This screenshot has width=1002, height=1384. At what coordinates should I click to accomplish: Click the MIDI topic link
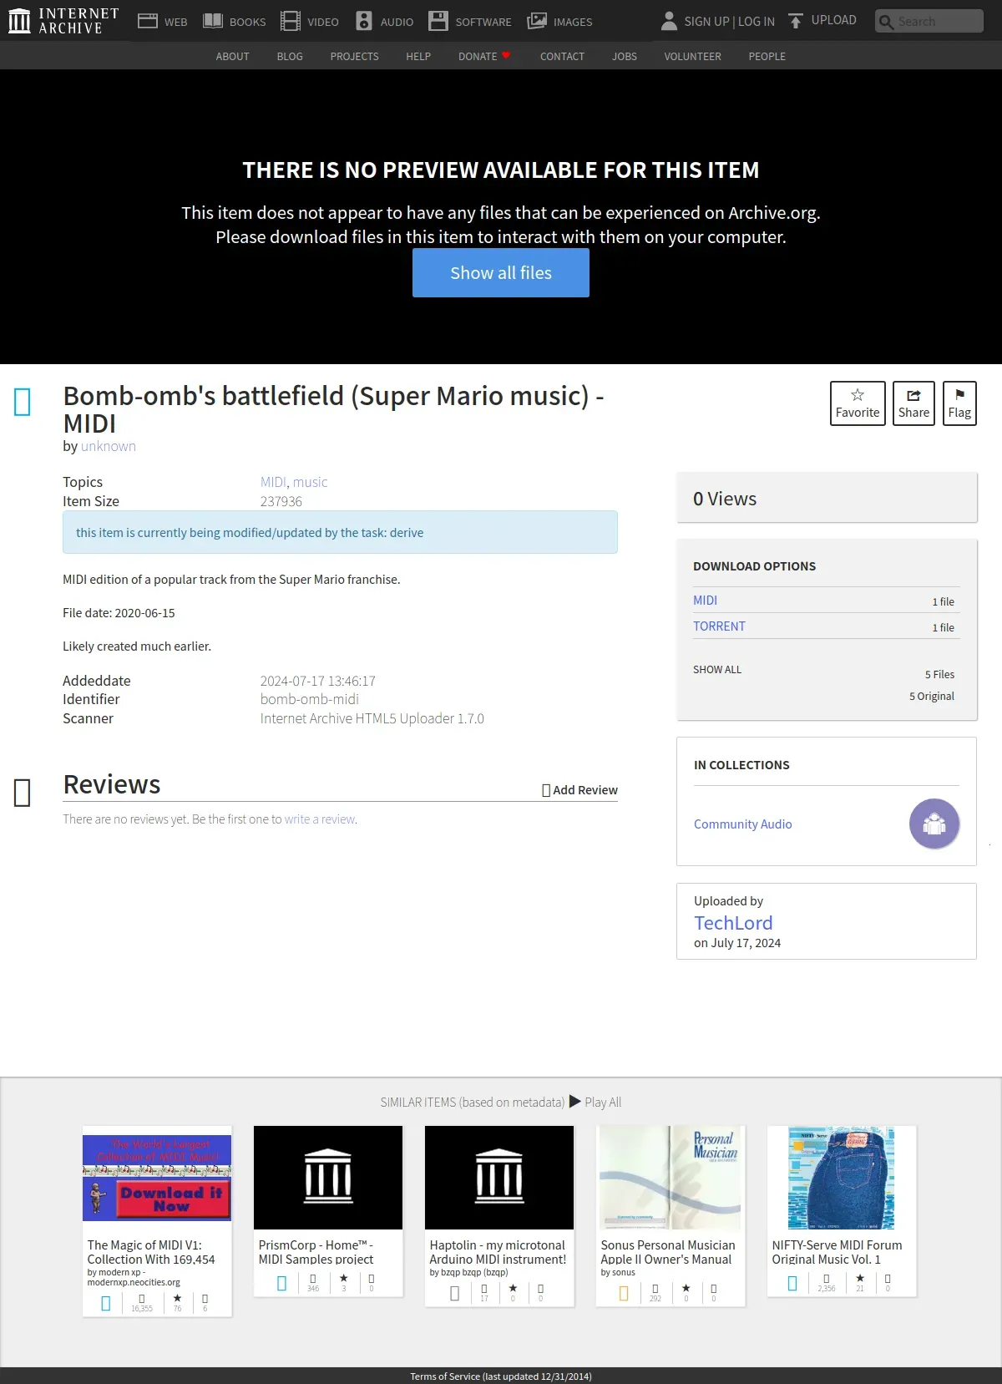(273, 482)
